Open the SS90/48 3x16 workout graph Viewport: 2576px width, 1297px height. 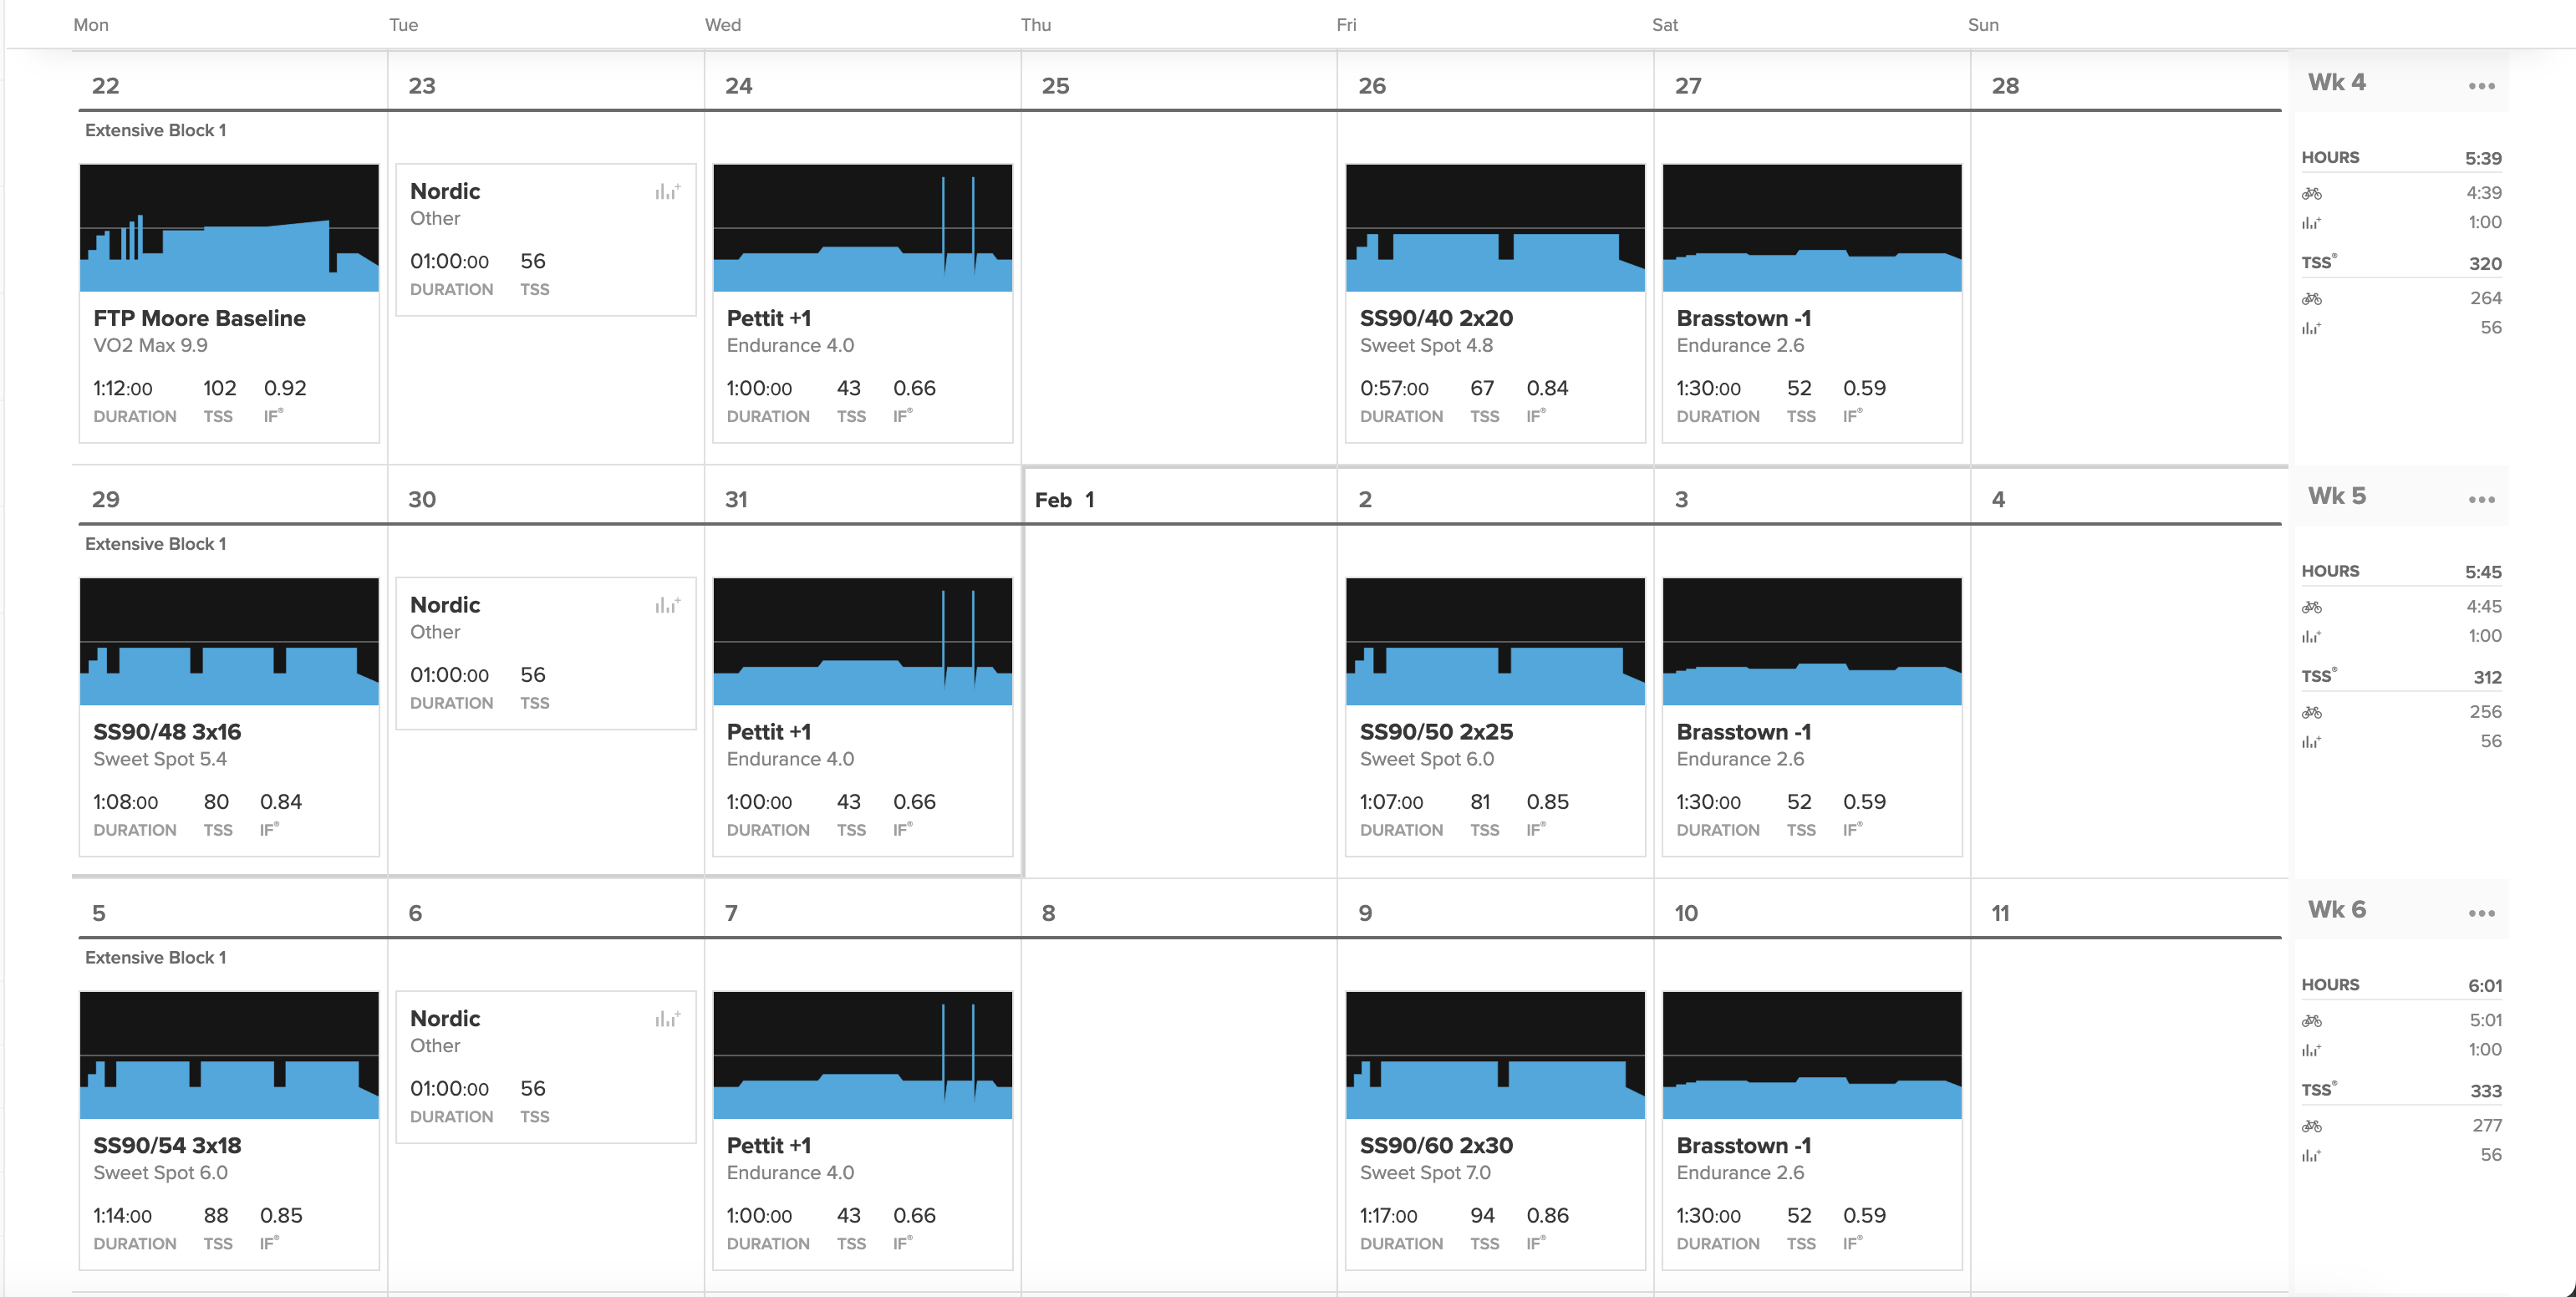click(229, 641)
